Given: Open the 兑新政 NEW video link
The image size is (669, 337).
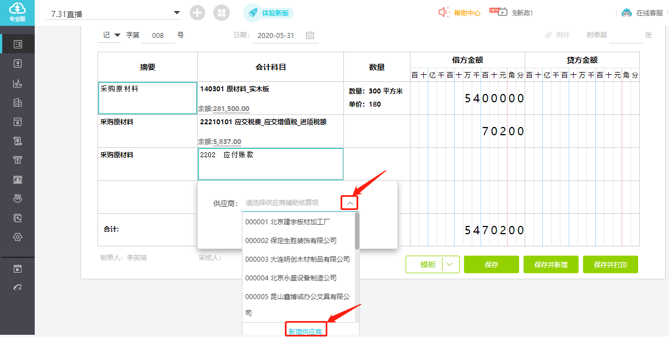Looking at the screenshot, I should point(511,12).
